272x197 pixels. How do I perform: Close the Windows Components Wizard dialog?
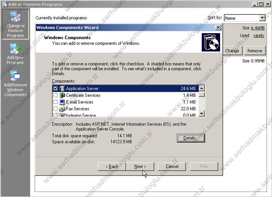pyautogui.click(x=218, y=27)
